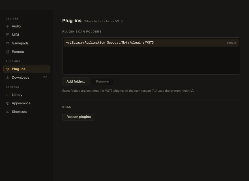The height and width of the screenshot is (181, 249).
Task: Switch to the MIDI settings page
Action: coord(26,35)
